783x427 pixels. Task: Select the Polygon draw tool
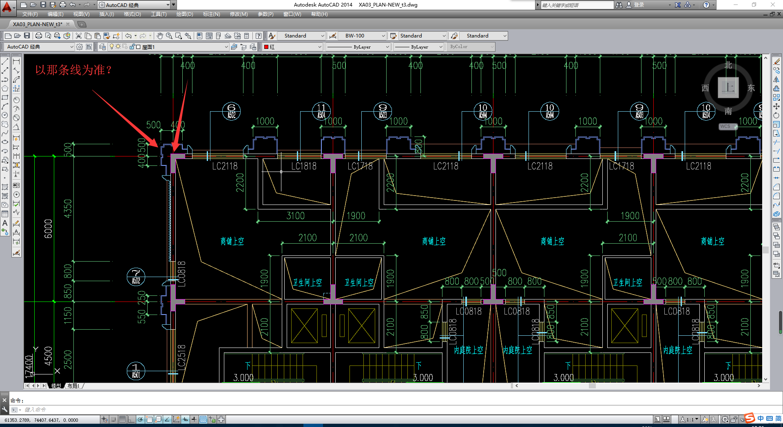pos(5,88)
